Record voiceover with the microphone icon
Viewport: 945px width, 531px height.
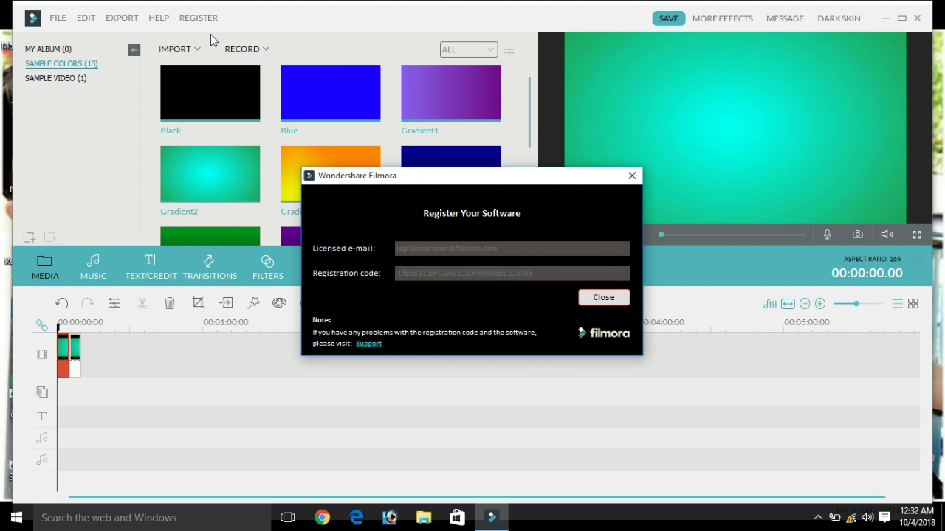click(x=828, y=235)
